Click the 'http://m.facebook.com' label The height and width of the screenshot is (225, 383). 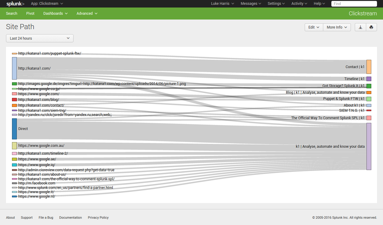point(37,183)
